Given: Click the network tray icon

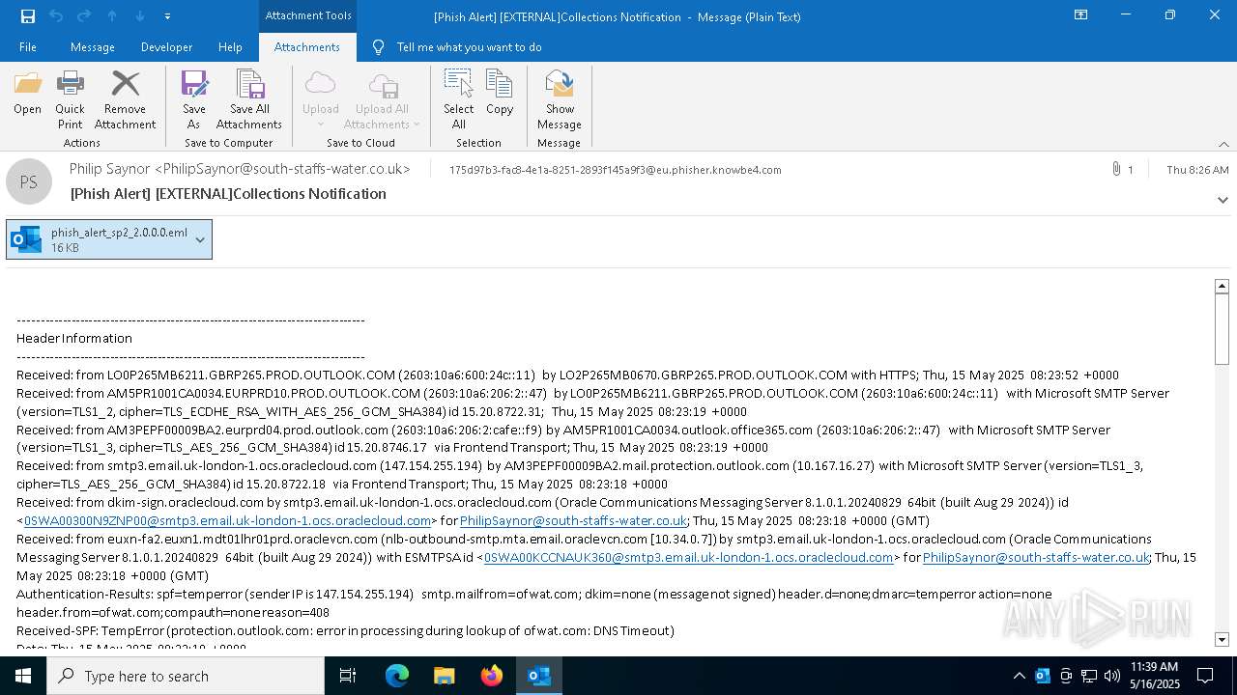Looking at the screenshot, I should [x=1089, y=676].
